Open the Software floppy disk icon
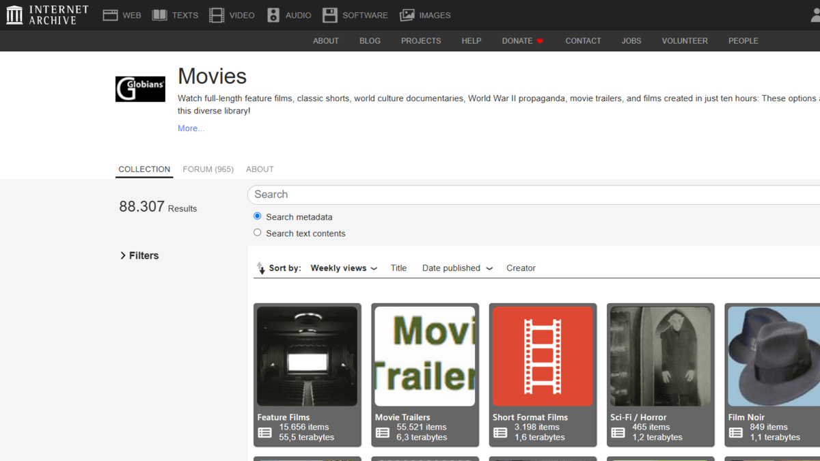The width and height of the screenshot is (820, 461). point(330,15)
